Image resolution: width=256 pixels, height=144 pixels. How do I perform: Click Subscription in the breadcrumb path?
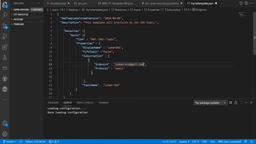[173, 10]
